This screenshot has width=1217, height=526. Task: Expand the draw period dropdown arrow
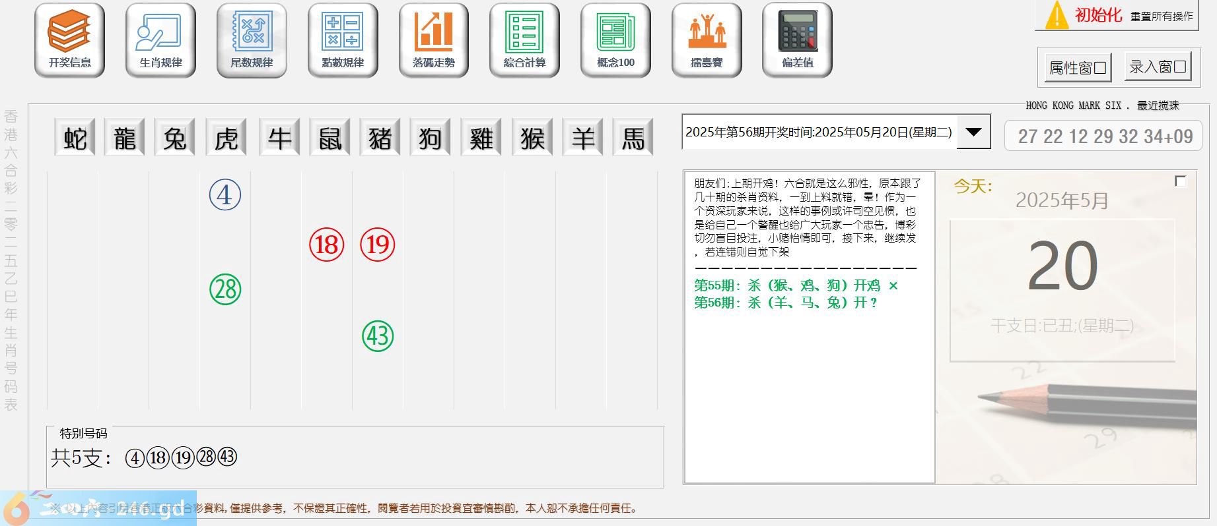[973, 132]
